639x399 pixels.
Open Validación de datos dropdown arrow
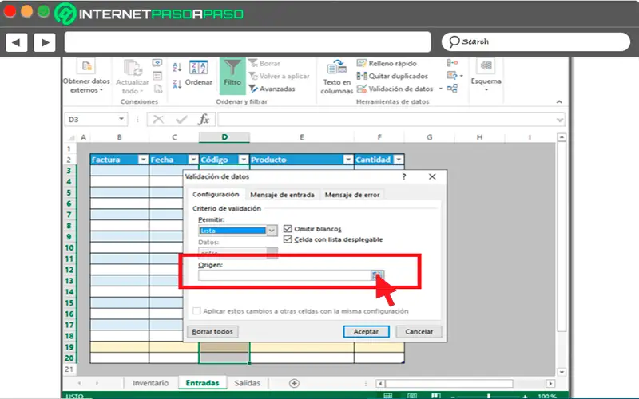tap(441, 89)
